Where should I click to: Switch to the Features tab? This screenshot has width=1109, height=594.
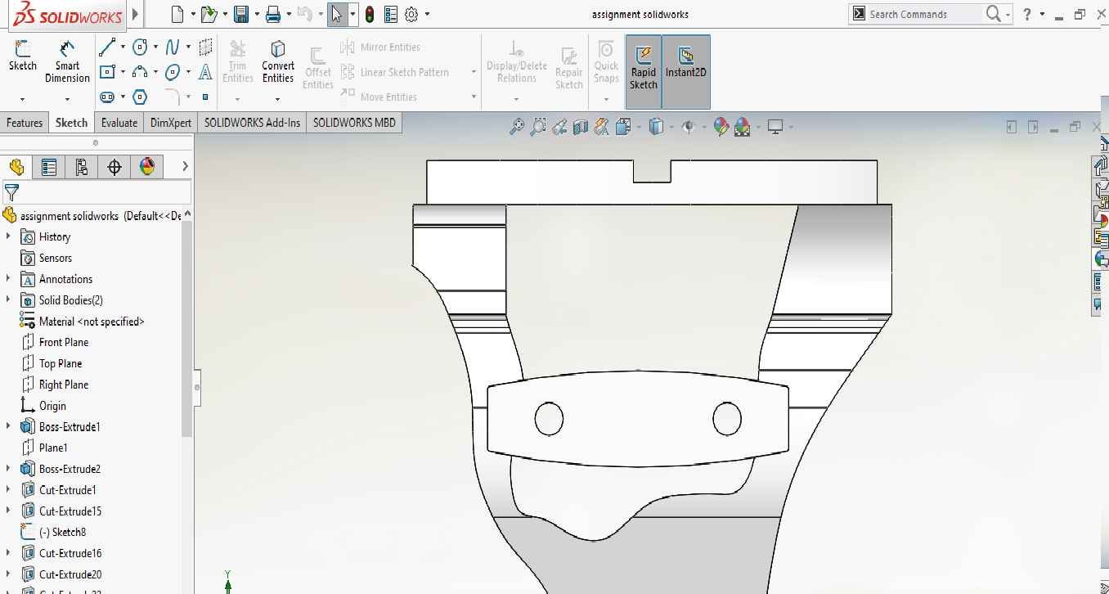(x=25, y=123)
